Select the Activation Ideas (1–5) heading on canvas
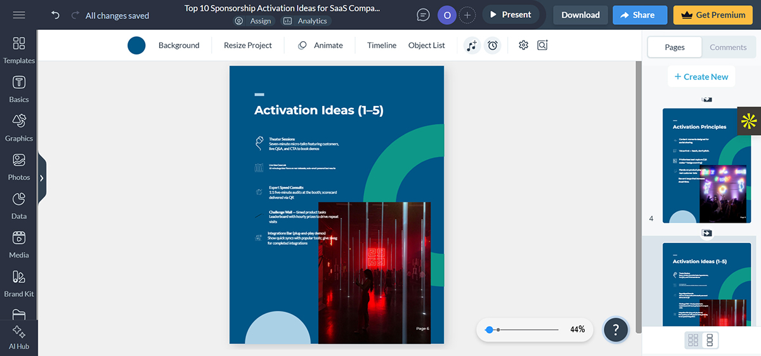 [319, 110]
